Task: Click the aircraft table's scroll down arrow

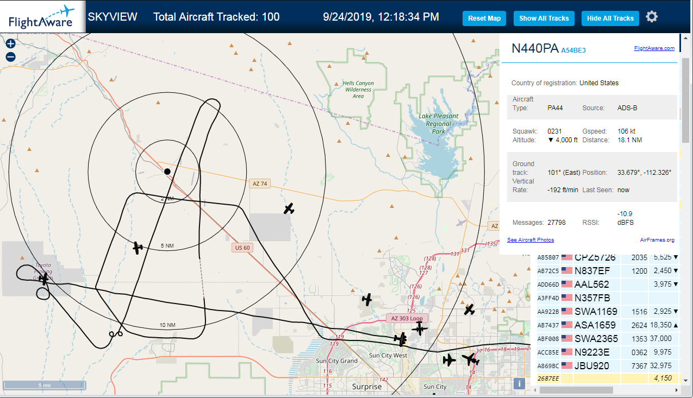Action: (x=685, y=381)
